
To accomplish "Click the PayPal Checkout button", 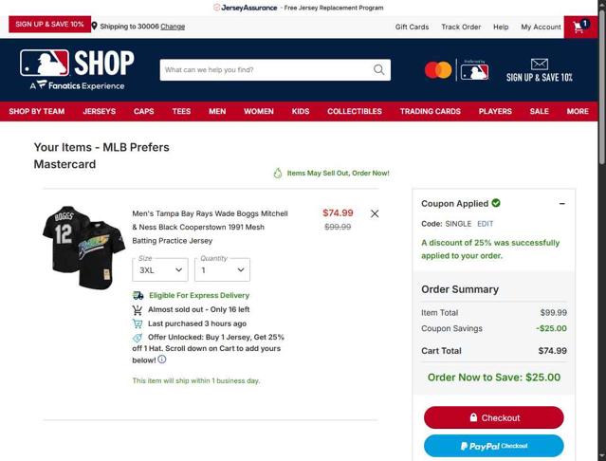I will (493, 446).
